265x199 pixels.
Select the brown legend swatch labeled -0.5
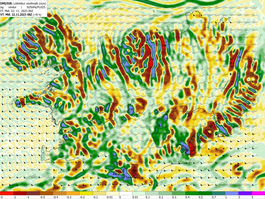click(x=46, y=193)
